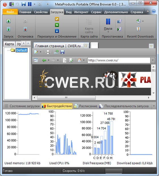Click the print icon in browser toolbar

click(x=48, y=52)
